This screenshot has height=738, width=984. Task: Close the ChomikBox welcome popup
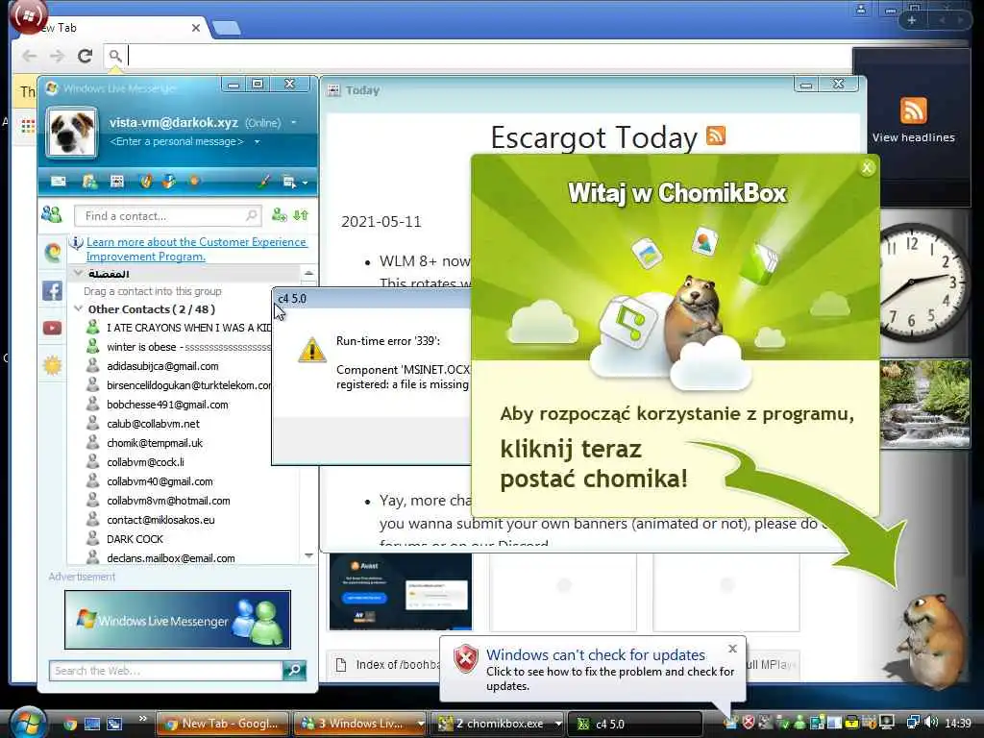pyautogui.click(x=867, y=167)
